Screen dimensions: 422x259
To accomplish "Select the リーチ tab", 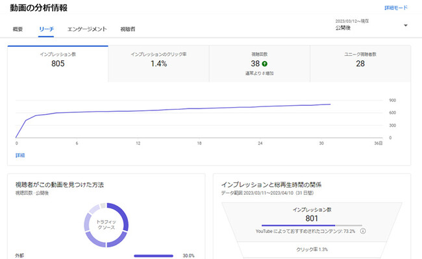I will coord(46,29).
